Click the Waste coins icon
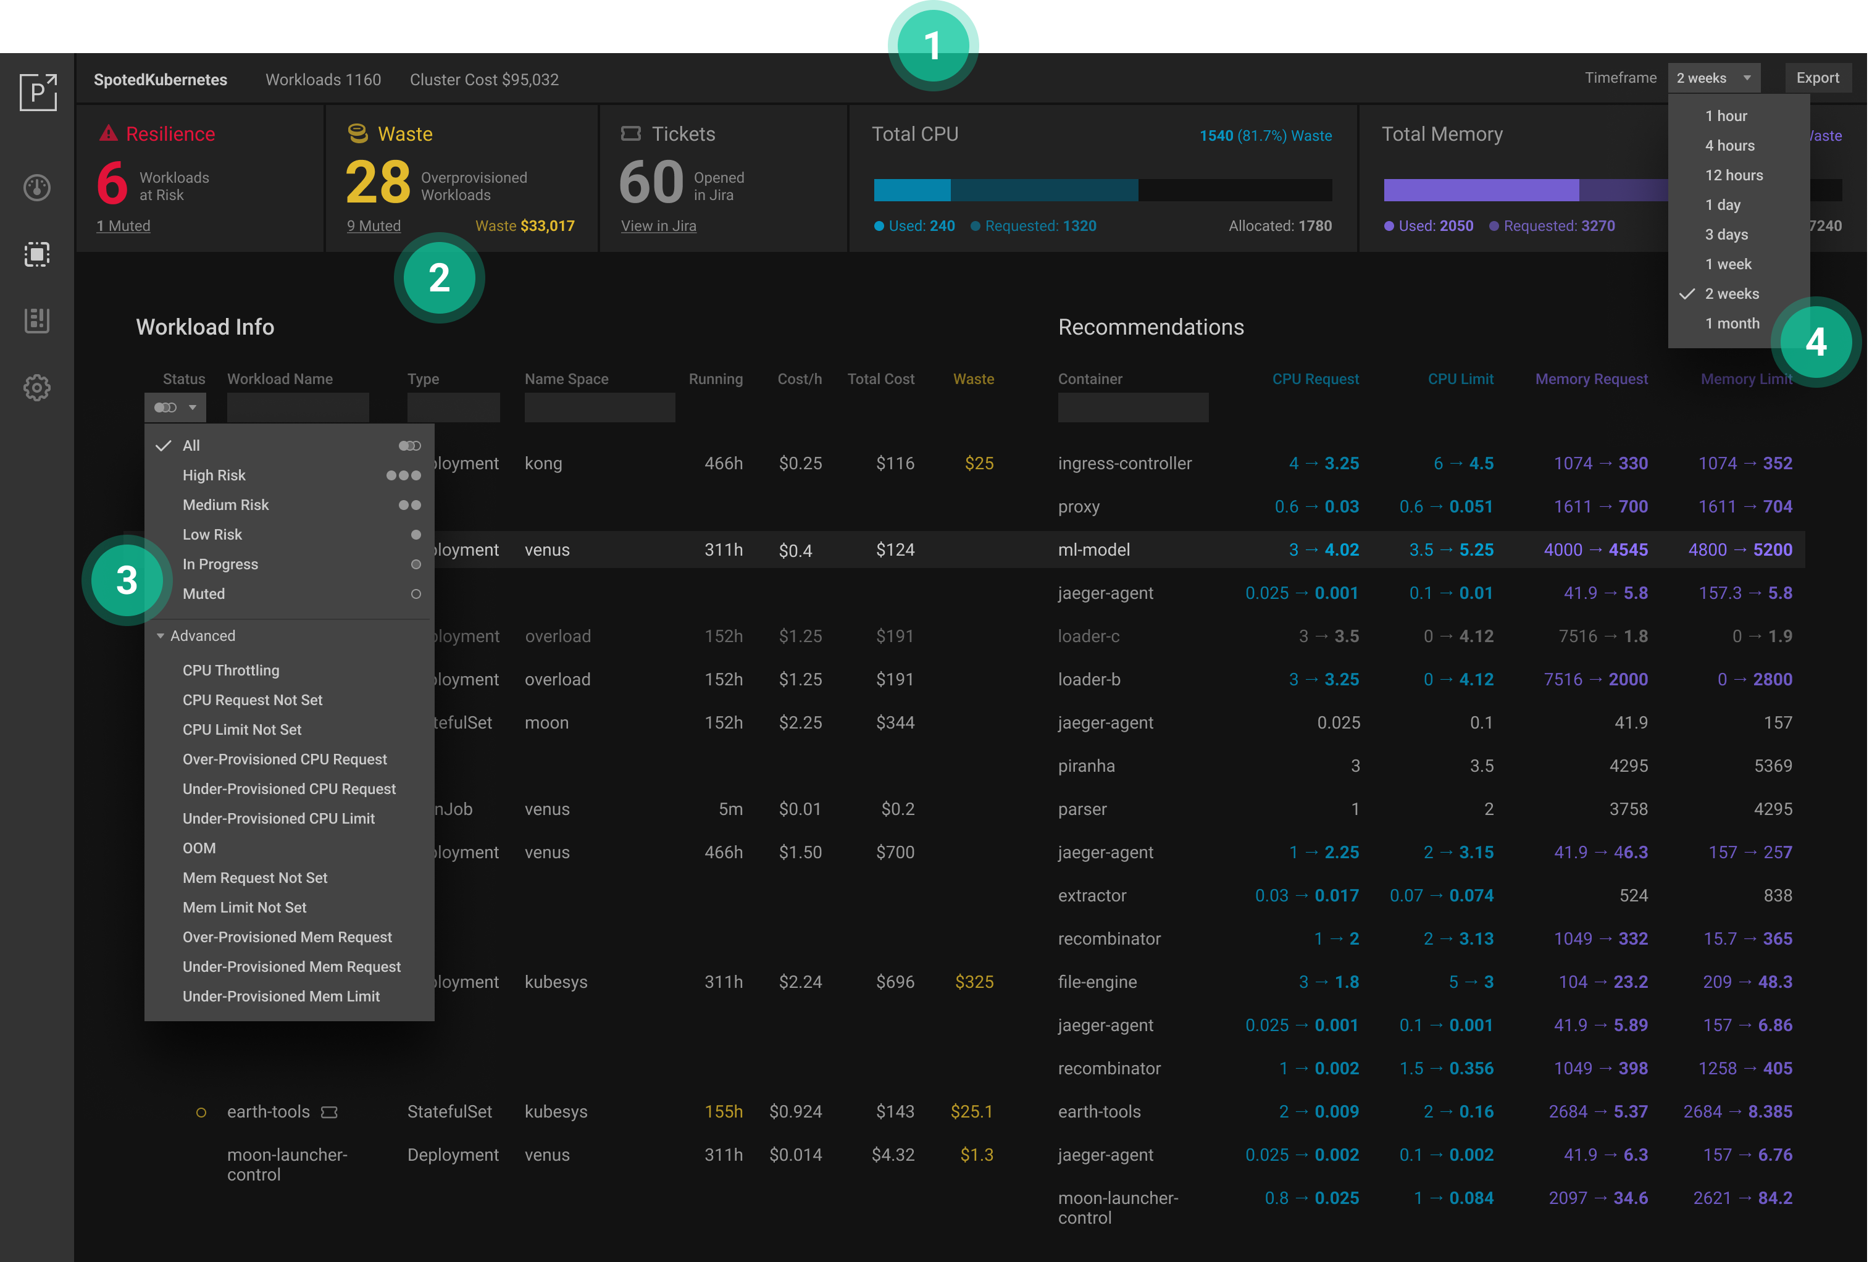Screen dimensions: 1872x1262 357,133
